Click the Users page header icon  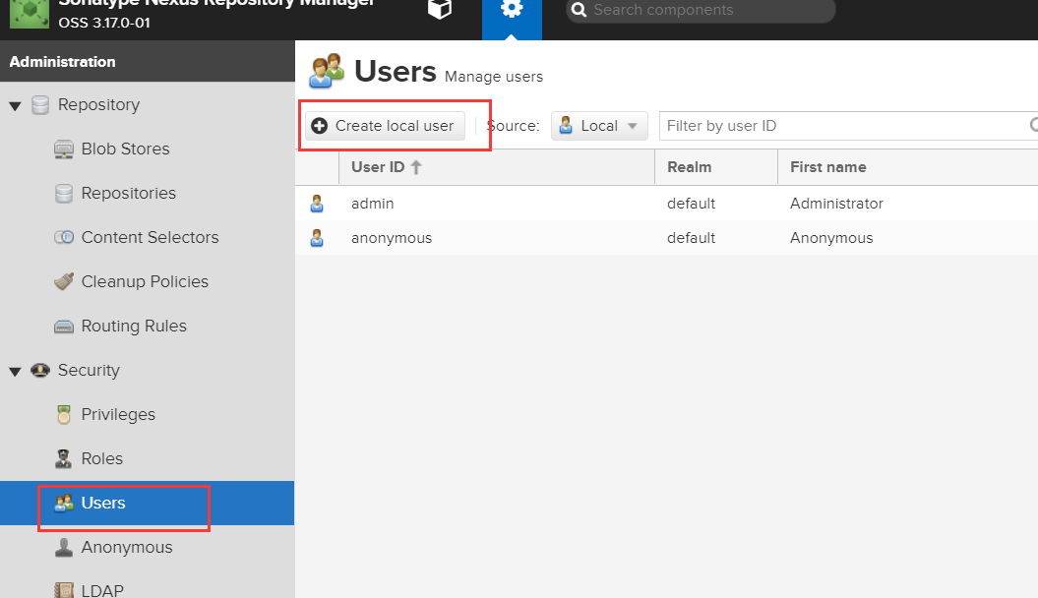click(327, 71)
